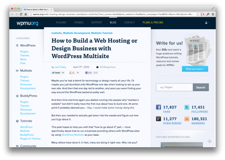Open Development under BuddyPress category
The height and width of the screenshot is (160, 225).
(28, 114)
